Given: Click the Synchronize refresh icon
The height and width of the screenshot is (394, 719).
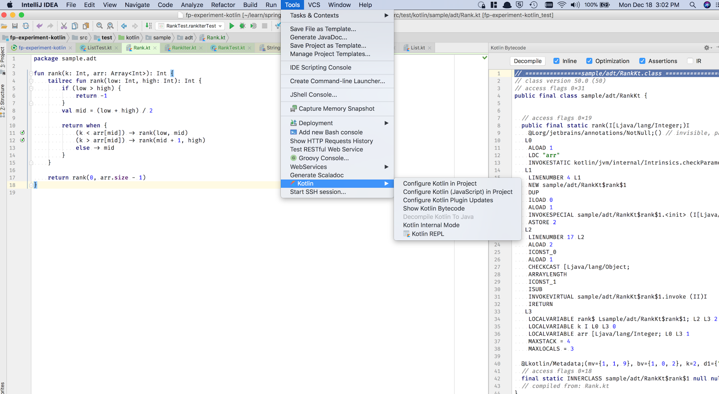Looking at the screenshot, I should pos(26,26).
